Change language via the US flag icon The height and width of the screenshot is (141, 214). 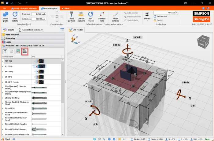click(208, 8)
